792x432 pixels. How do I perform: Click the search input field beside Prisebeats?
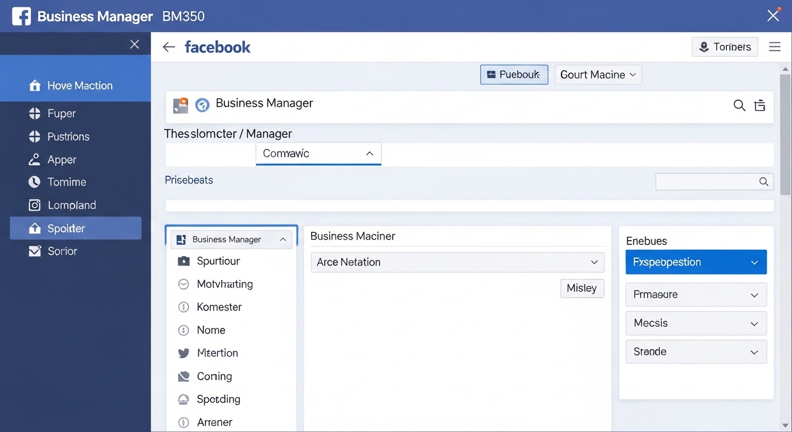(x=714, y=181)
